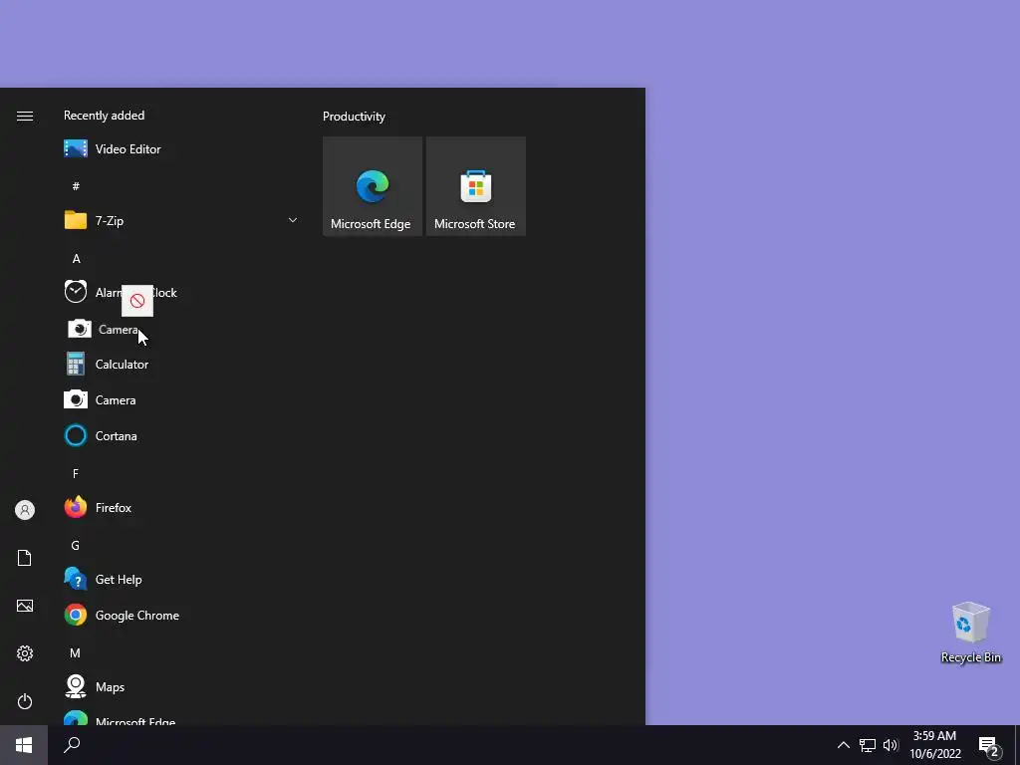Launch Google Chrome from the list
The height and width of the screenshot is (765, 1020).
(181, 615)
